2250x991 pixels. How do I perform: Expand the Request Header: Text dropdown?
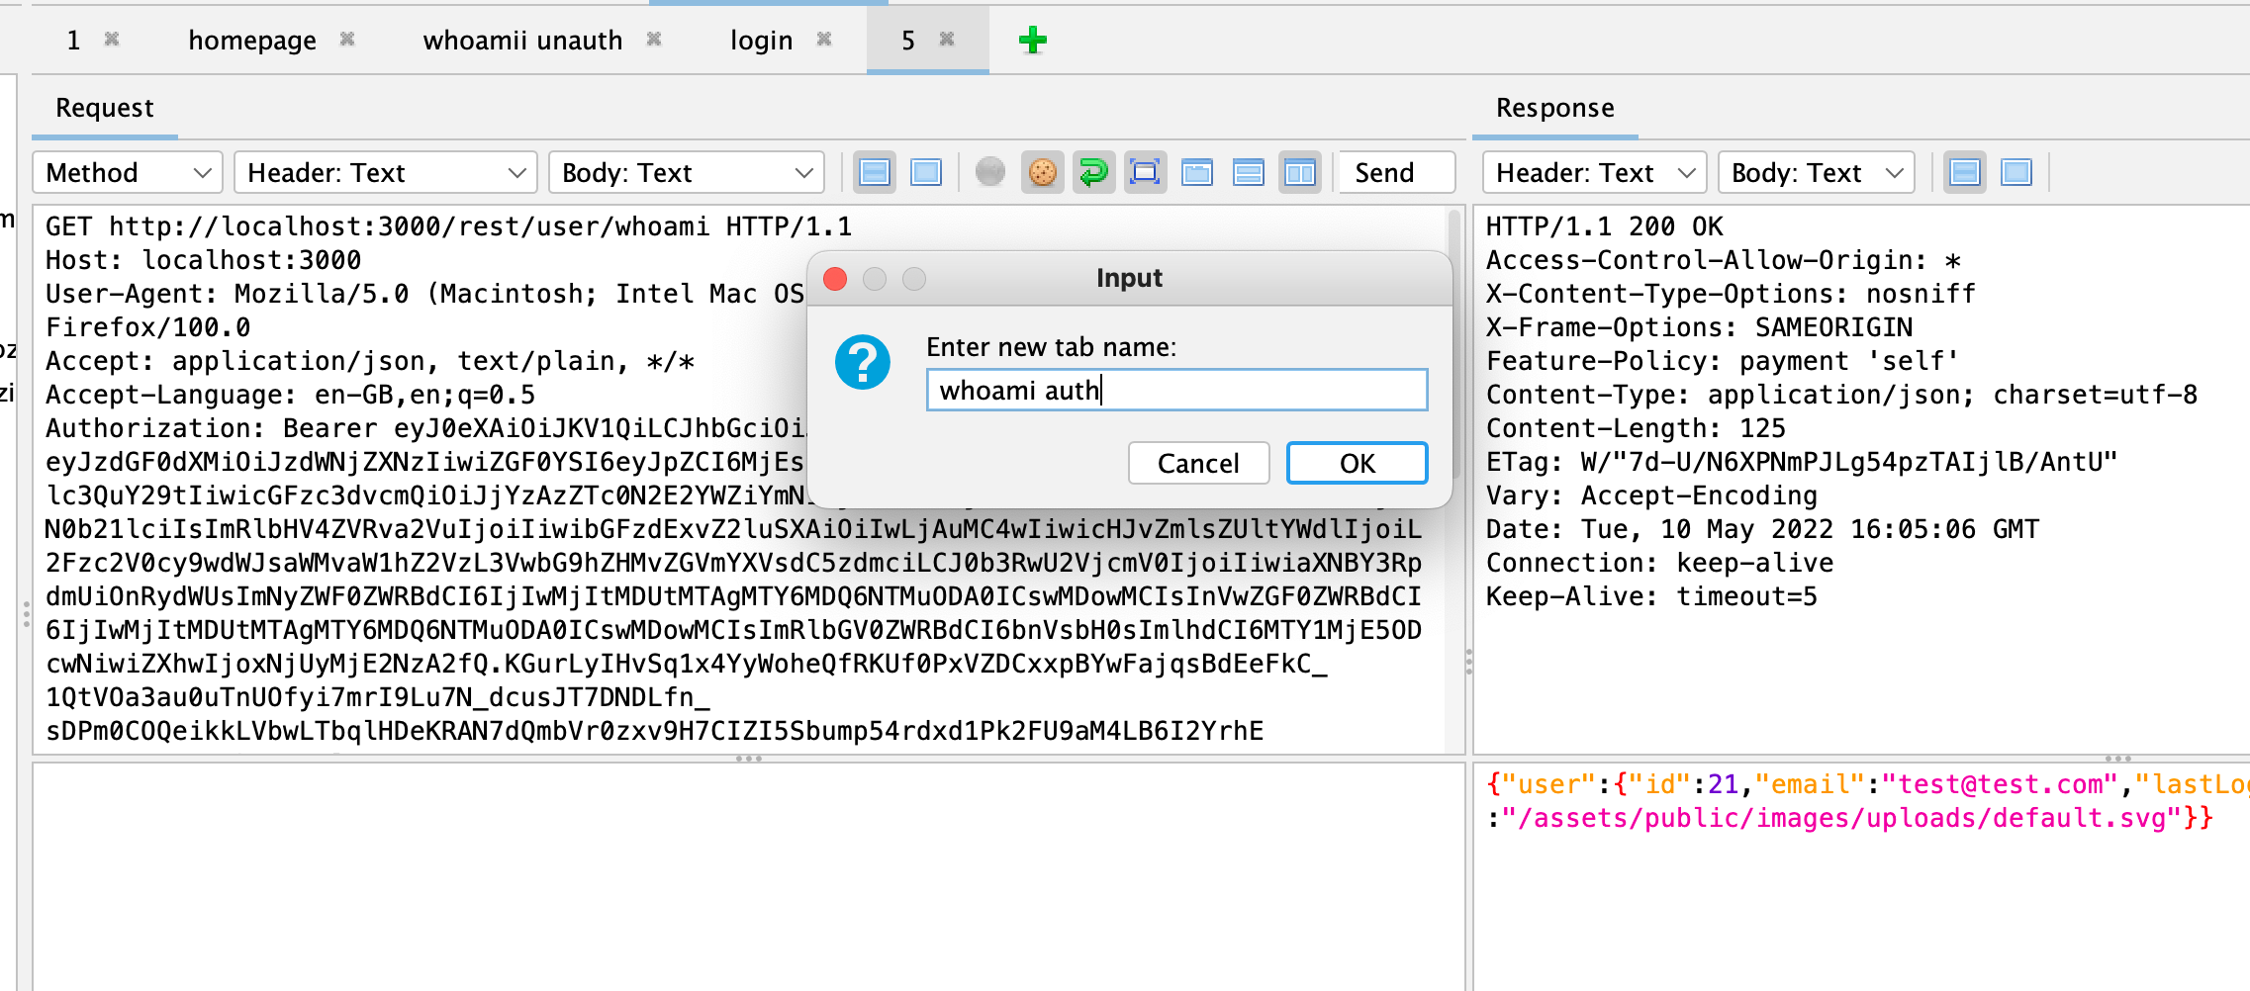pos(385,173)
